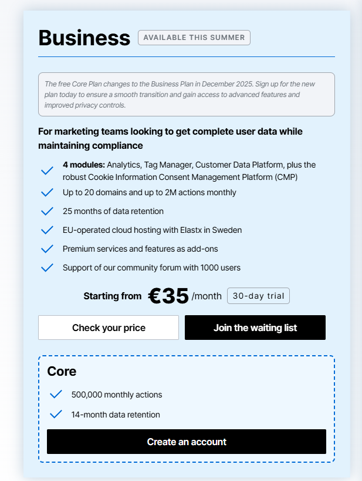Viewport: 362px width, 481px height.
Task: Select the Core plan heading
Action: 62,372
